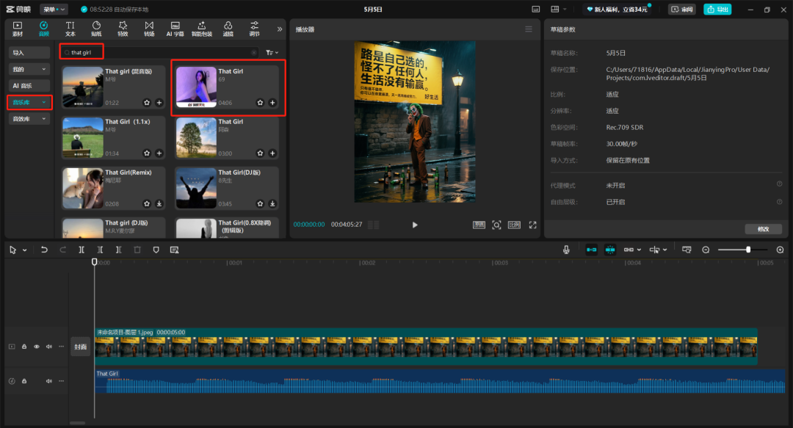Start voice recording with microphone icon

click(x=566, y=250)
